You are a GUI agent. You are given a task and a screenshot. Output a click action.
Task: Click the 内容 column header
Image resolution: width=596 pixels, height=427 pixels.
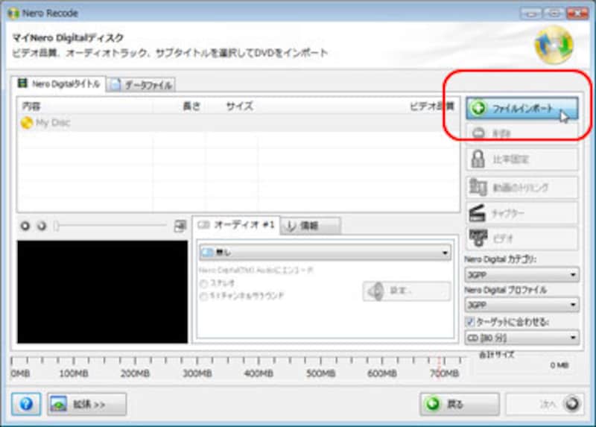[31, 106]
